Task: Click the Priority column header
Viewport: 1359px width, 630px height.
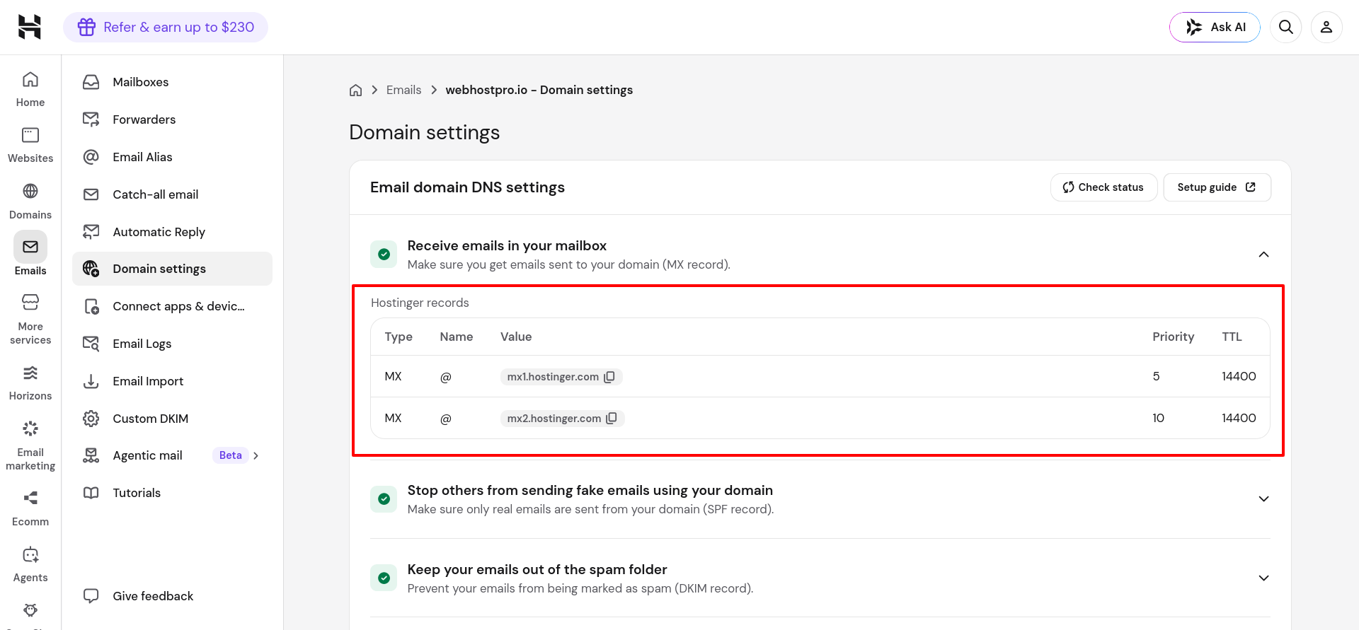Action: click(1173, 337)
